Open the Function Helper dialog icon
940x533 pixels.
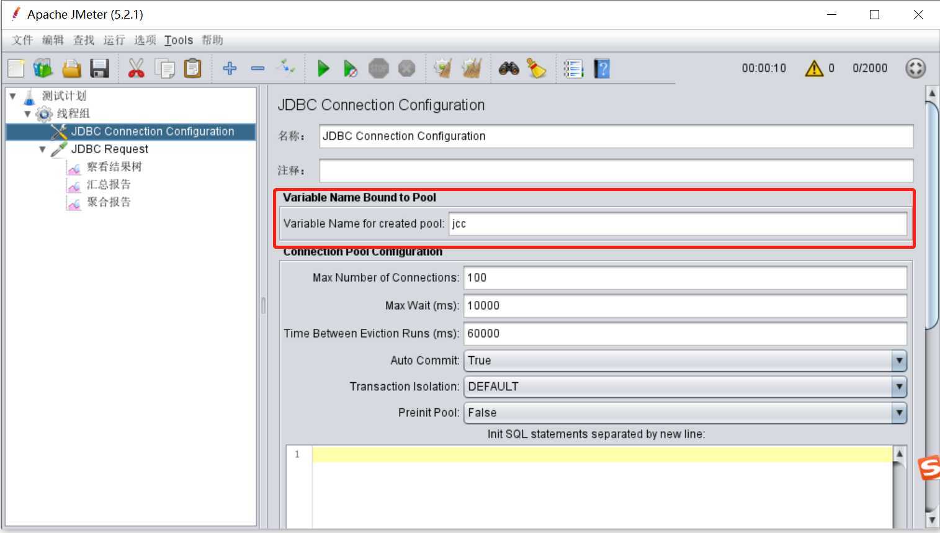point(573,68)
